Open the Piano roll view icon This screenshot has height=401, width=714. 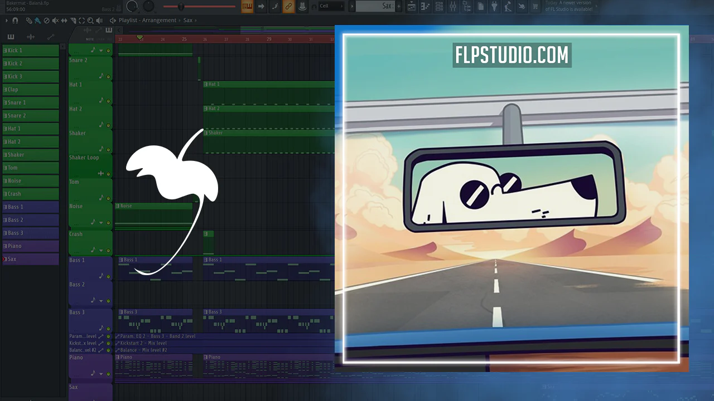425,7
